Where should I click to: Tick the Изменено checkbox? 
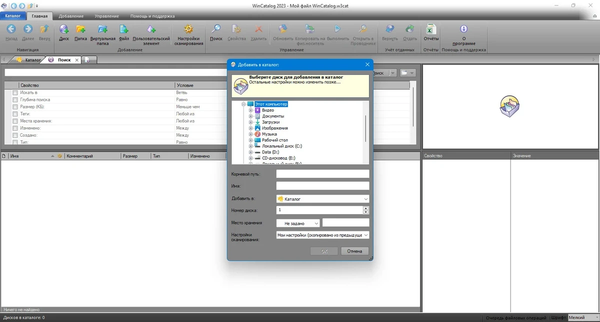(15, 128)
